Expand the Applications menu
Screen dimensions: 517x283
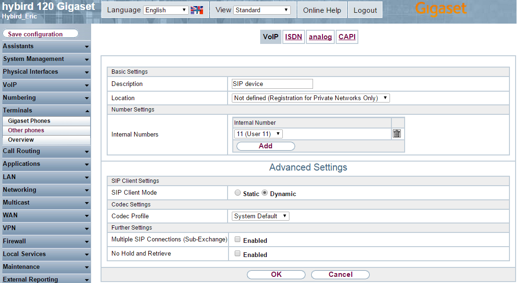[46, 164]
